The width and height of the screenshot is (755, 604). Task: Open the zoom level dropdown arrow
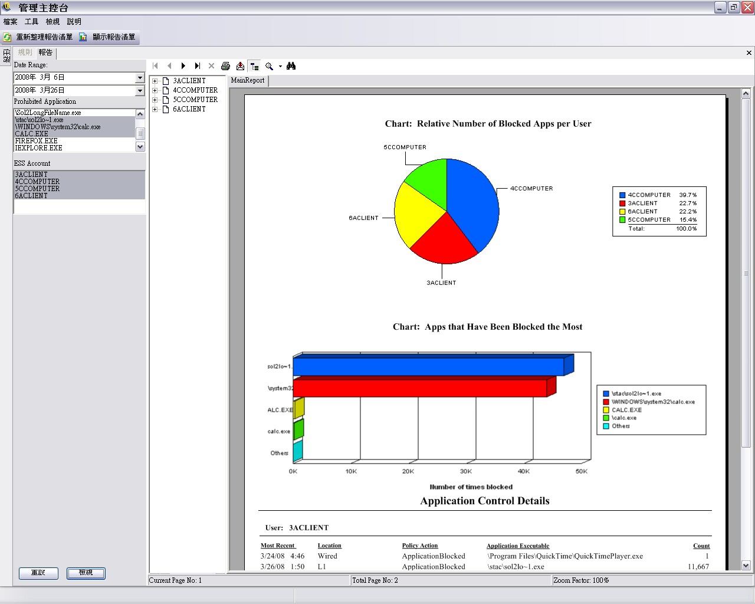[280, 66]
